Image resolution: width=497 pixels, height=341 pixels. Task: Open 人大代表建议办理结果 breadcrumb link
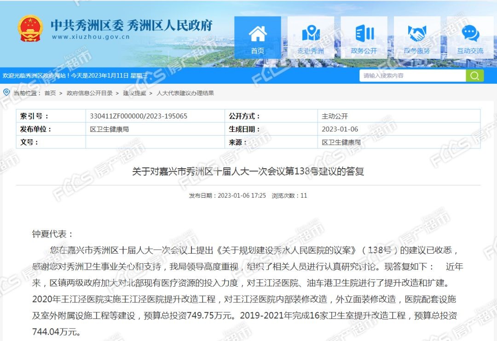pyautogui.click(x=185, y=93)
